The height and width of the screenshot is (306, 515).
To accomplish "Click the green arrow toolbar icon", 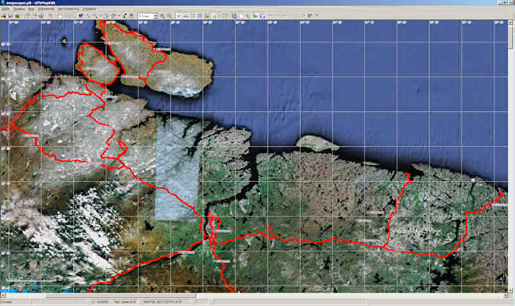I will pyautogui.click(x=214, y=15).
